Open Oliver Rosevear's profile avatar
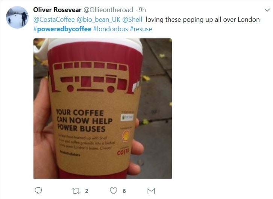273x199 pixels. pyautogui.click(x=17, y=17)
